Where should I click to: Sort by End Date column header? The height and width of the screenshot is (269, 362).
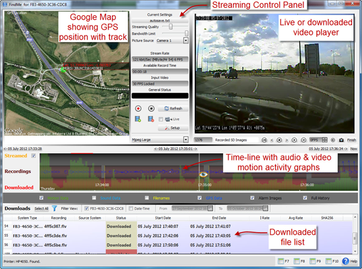[x=219, y=218]
